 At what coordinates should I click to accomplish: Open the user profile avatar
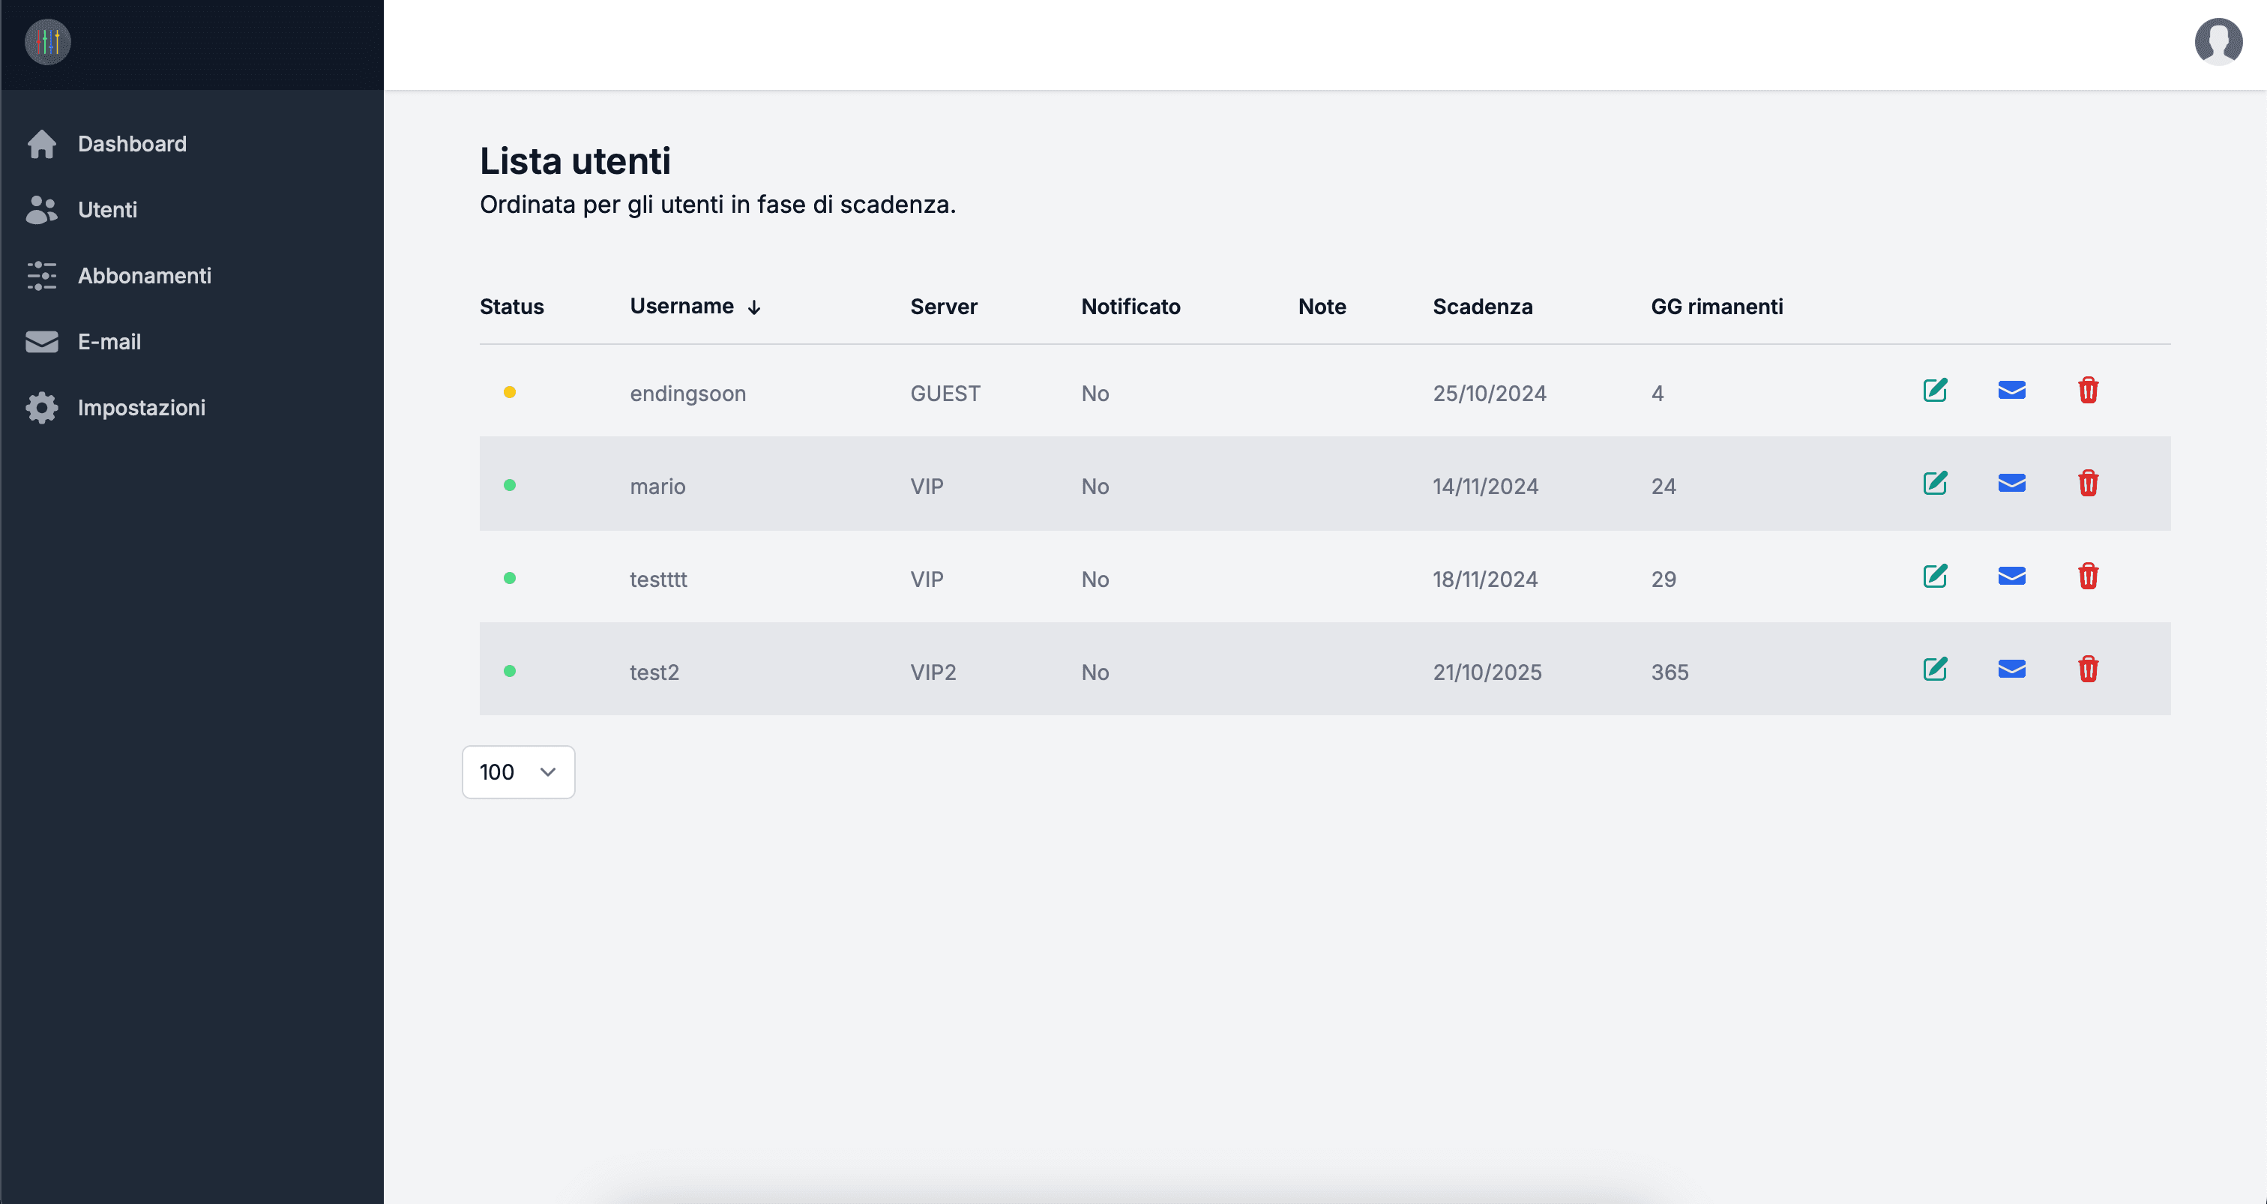[x=2218, y=41]
